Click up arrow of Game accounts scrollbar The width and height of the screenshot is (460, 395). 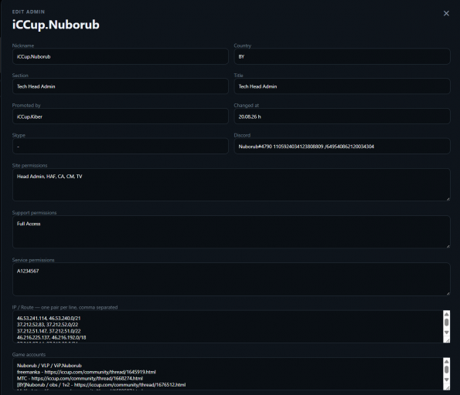coord(446,362)
